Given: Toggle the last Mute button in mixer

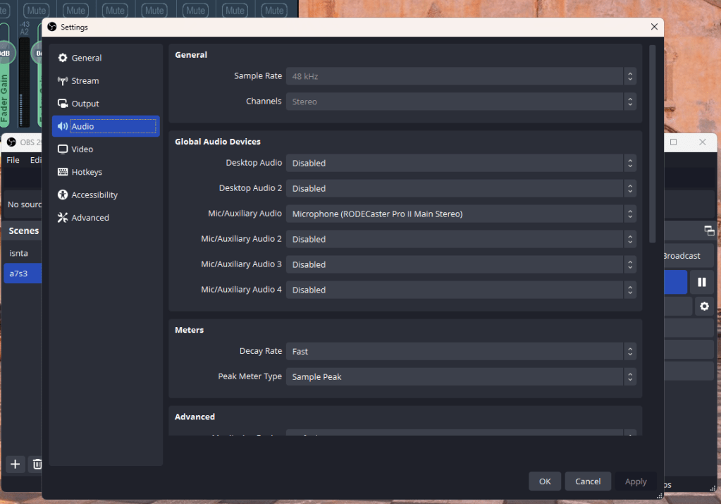Looking at the screenshot, I should click(274, 10).
